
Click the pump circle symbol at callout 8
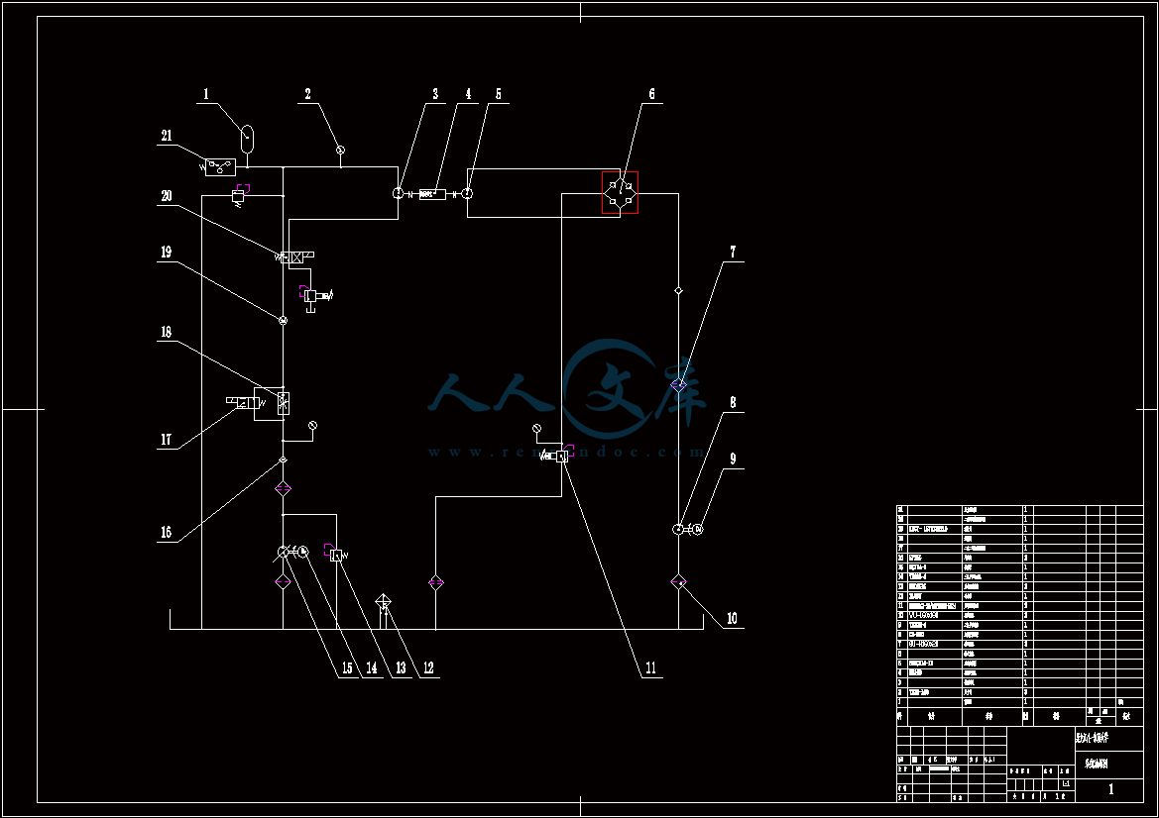[678, 530]
